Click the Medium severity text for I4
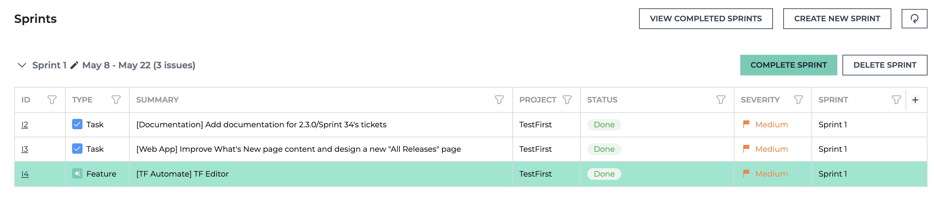 [771, 174]
